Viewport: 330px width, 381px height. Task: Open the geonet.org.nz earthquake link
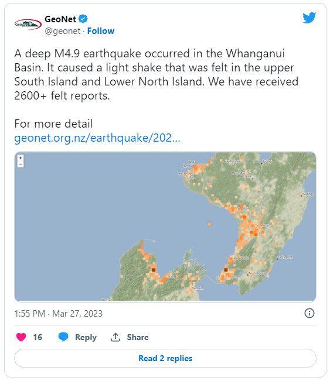pos(97,138)
